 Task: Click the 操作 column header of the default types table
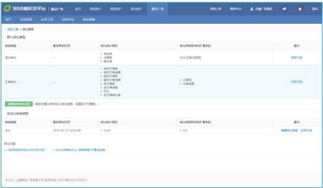pyautogui.click(x=296, y=46)
